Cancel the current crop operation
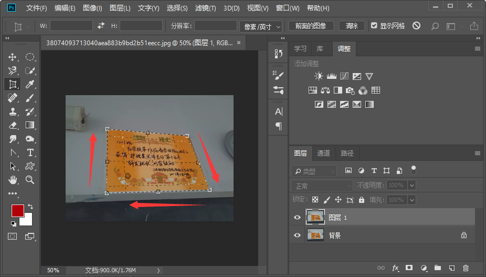This screenshot has height=277, width=486. coord(416,26)
